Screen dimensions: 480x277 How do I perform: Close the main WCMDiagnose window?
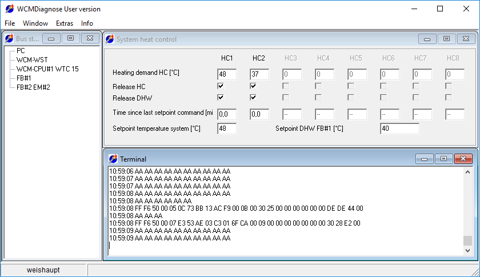point(466,9)
